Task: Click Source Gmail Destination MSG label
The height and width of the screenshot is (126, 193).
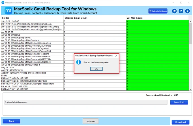Action: 162,95
